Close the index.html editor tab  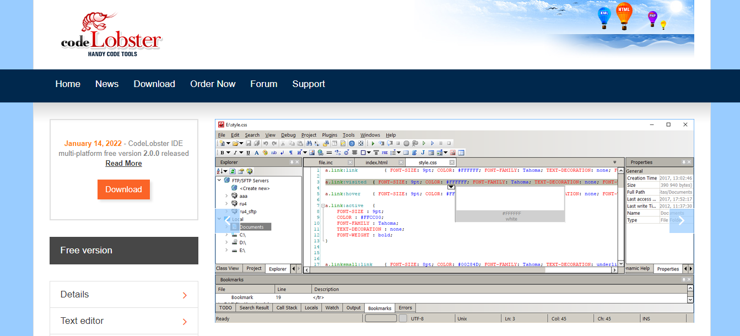(x=401, y=162)
